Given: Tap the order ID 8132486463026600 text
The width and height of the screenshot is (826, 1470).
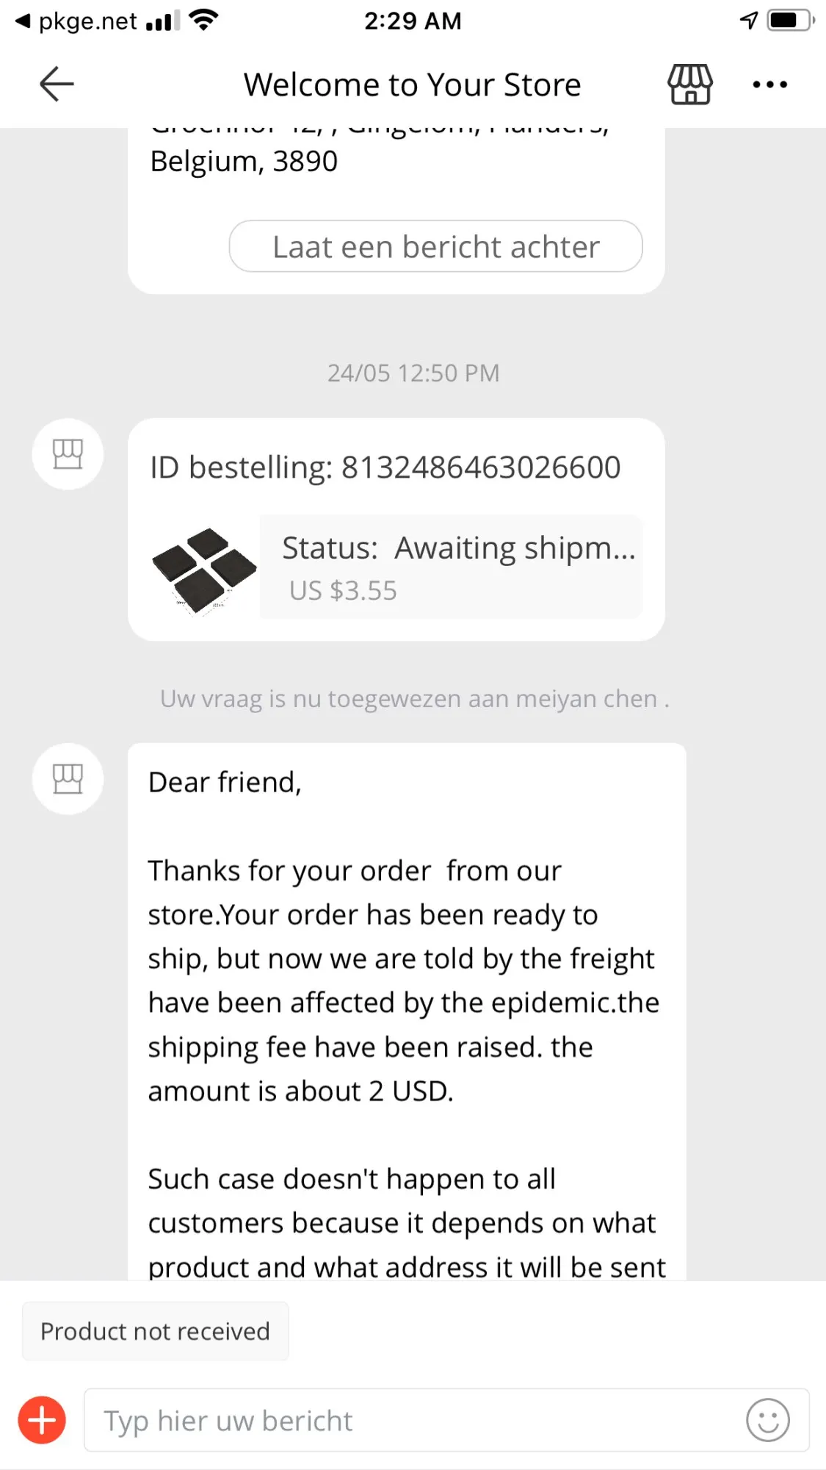Looking at the screenshot, I should point(385,467).
